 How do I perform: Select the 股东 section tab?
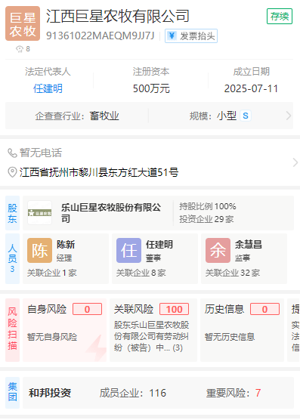[x=12, y=213]
